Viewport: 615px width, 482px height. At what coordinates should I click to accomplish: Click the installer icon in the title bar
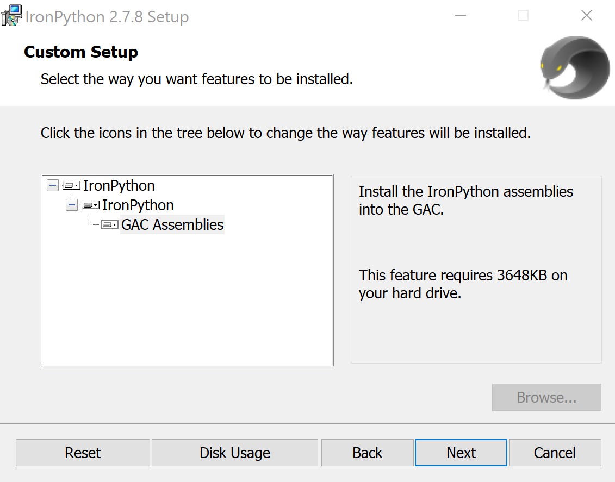tap(11, 16)
